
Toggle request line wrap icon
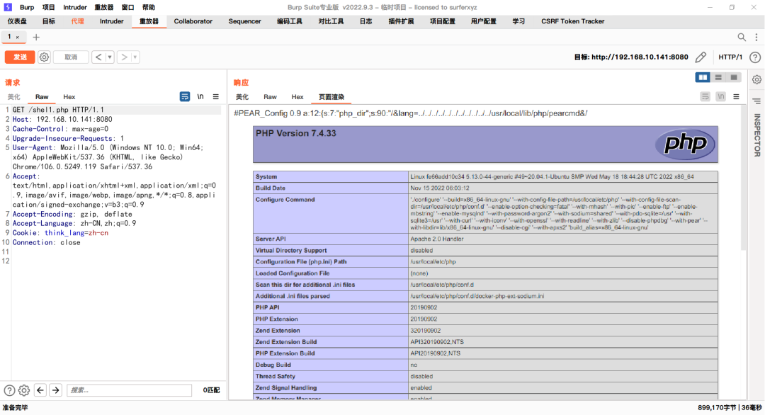[x=184, y=96]
